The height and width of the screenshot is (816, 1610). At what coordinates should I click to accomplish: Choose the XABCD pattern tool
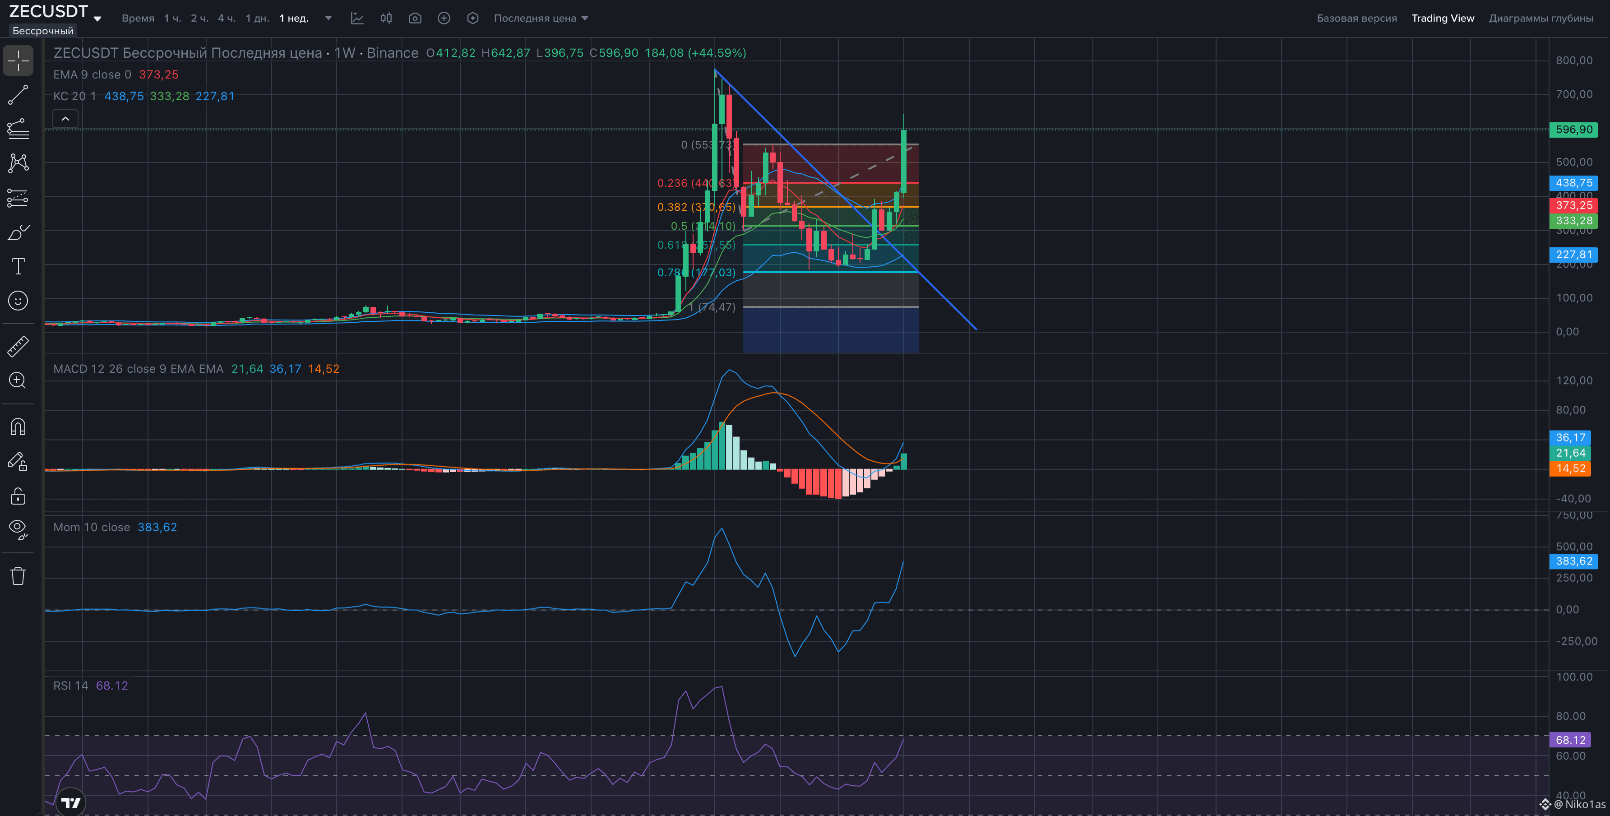click(x=18, y=163)
